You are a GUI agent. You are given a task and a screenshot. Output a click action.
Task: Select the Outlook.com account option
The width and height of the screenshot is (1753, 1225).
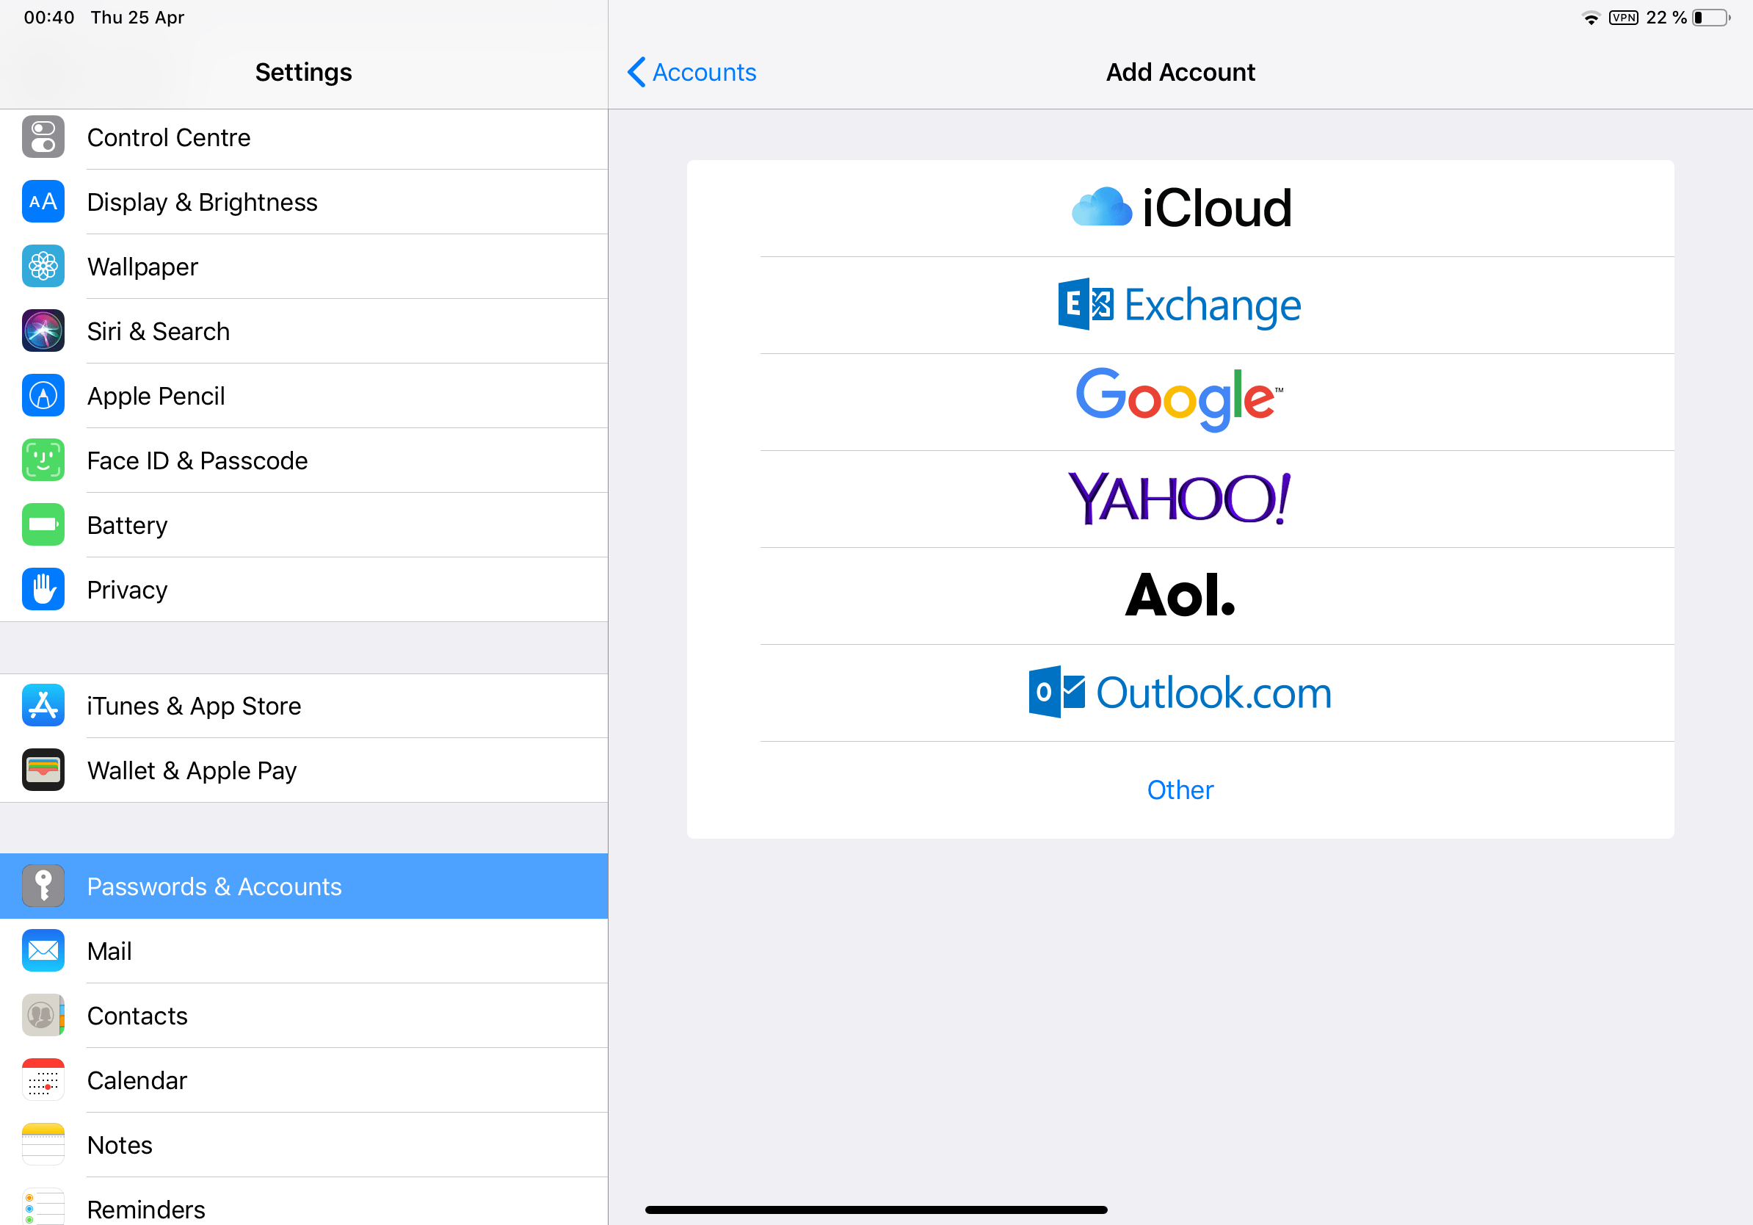[x=1180, y=693]
